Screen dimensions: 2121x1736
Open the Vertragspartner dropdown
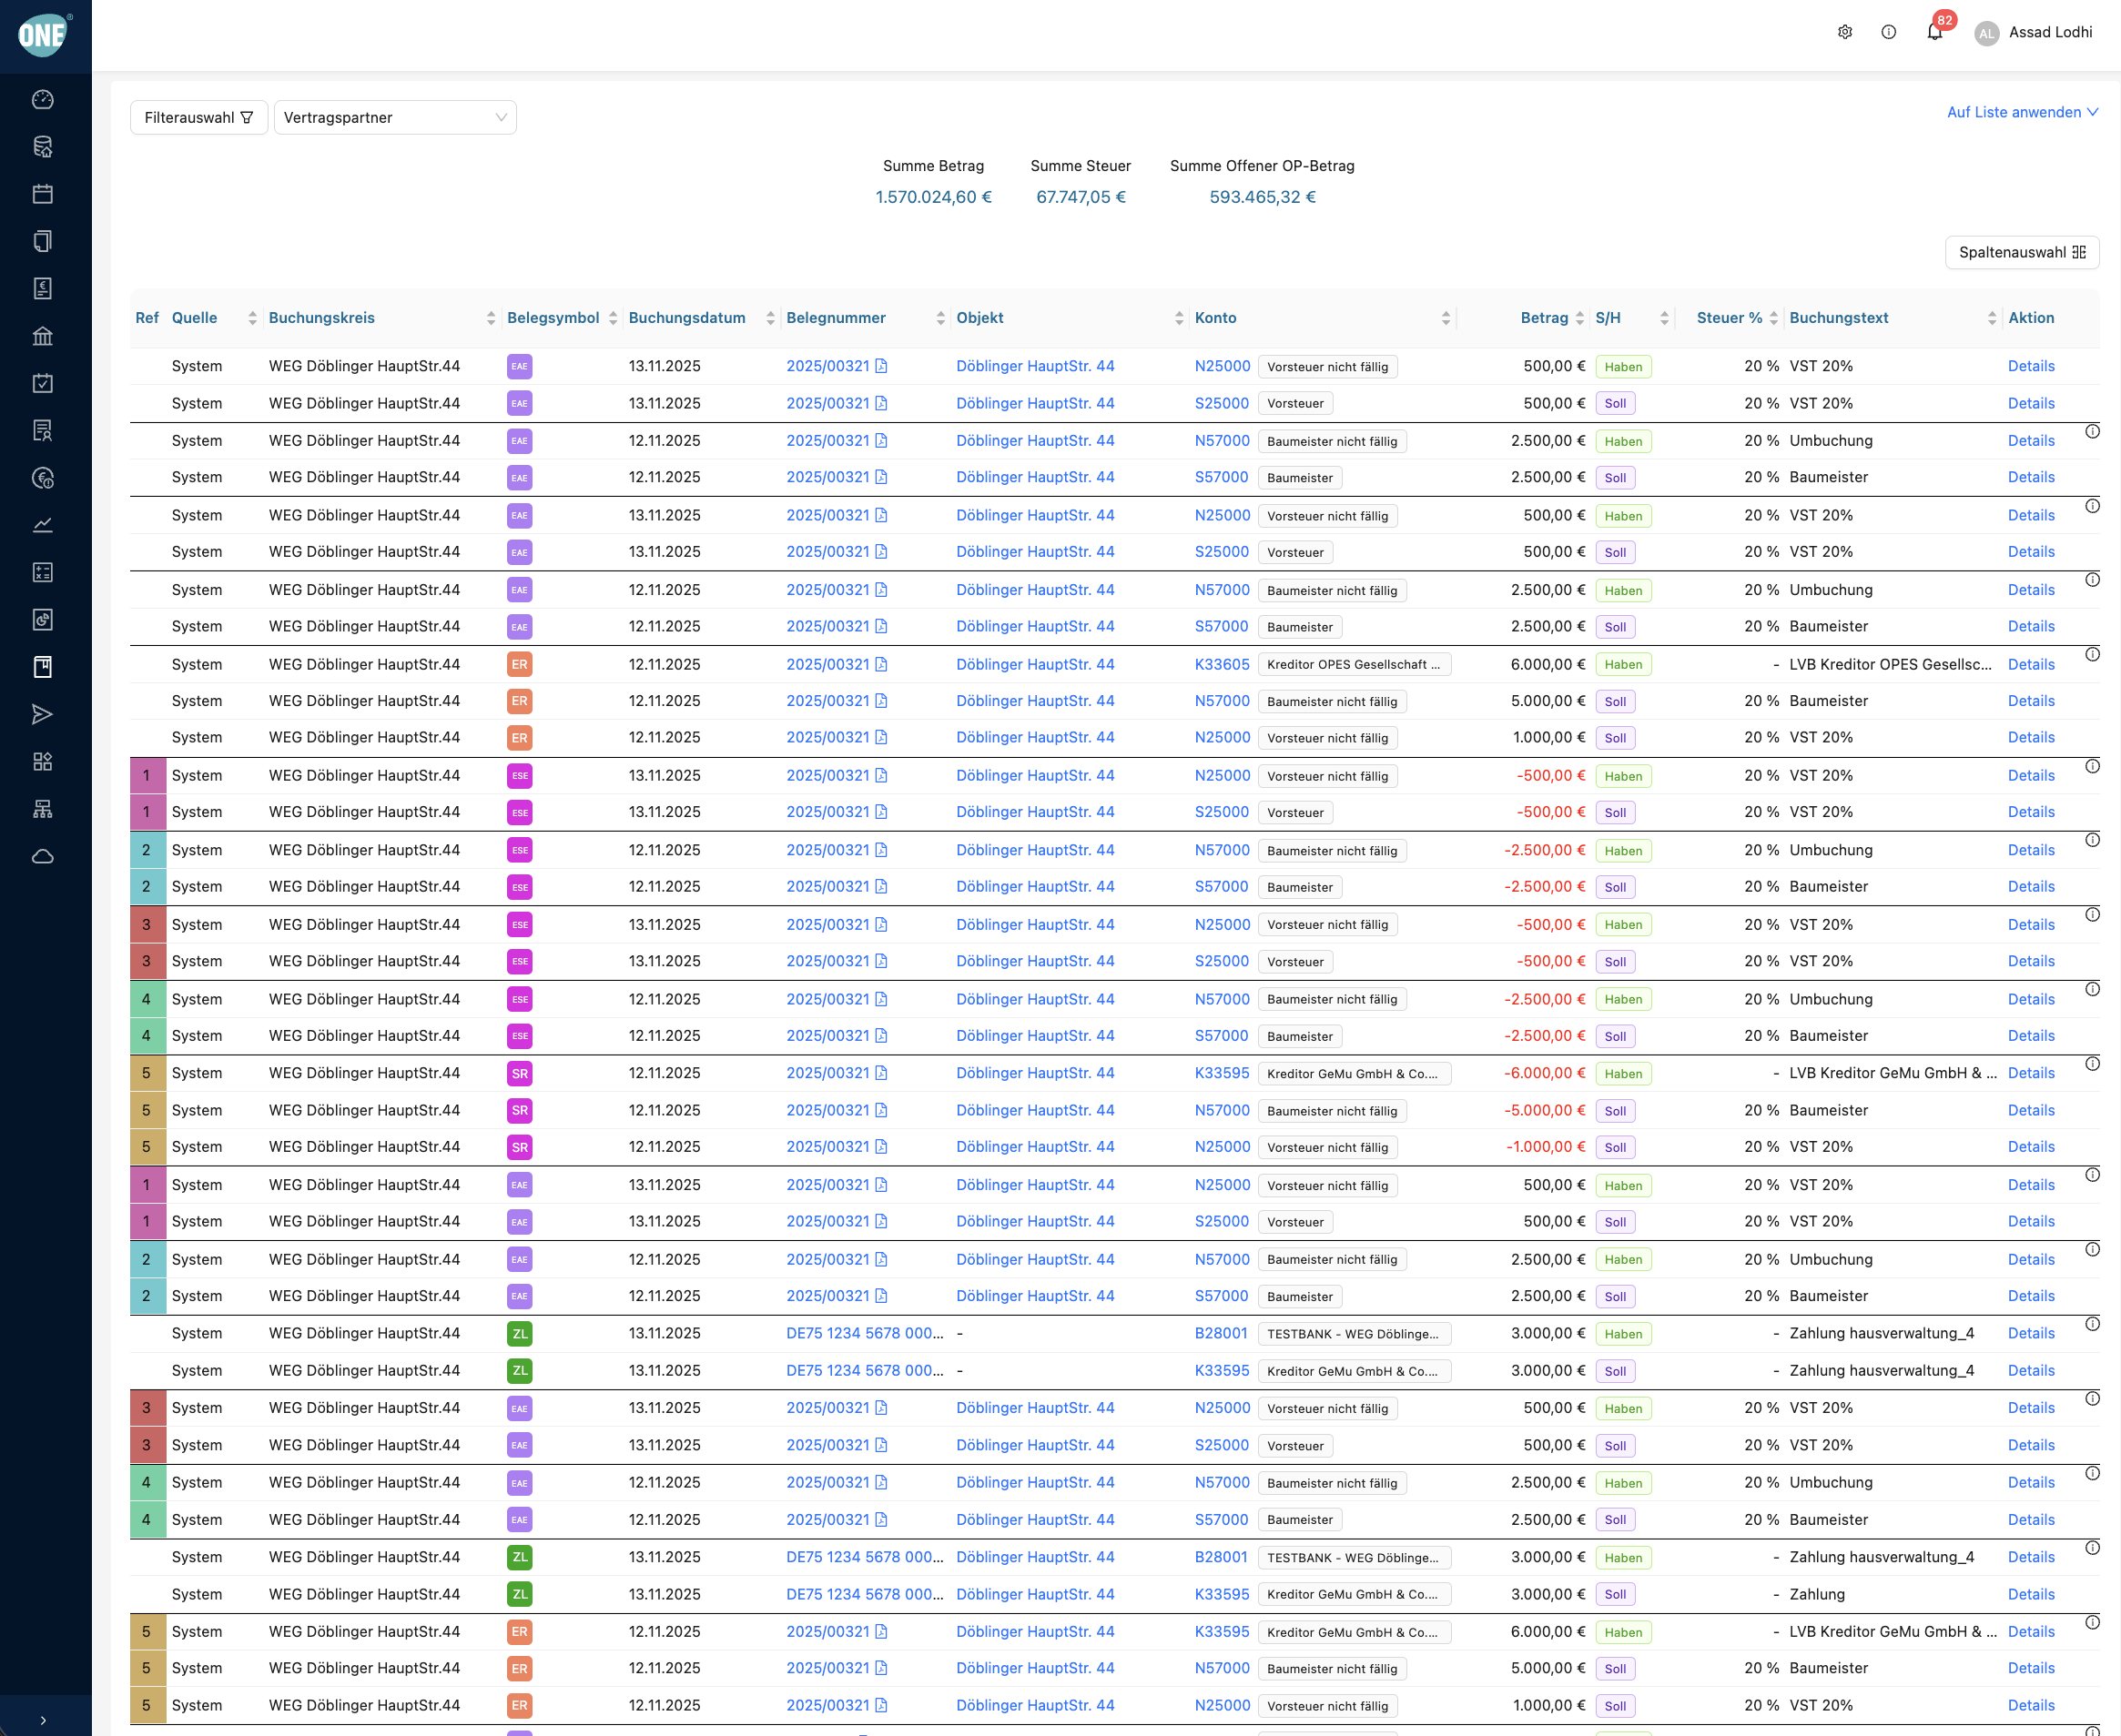394,117
